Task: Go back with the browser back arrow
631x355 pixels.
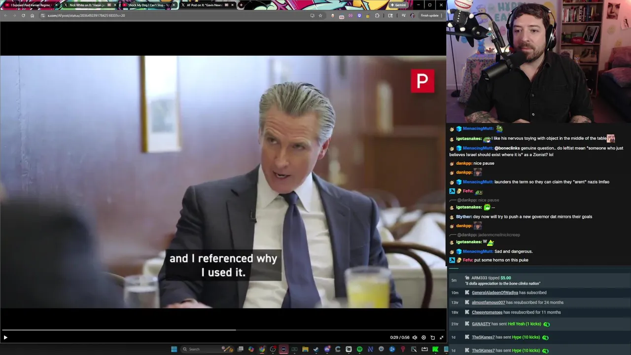Action: (5, 15)
